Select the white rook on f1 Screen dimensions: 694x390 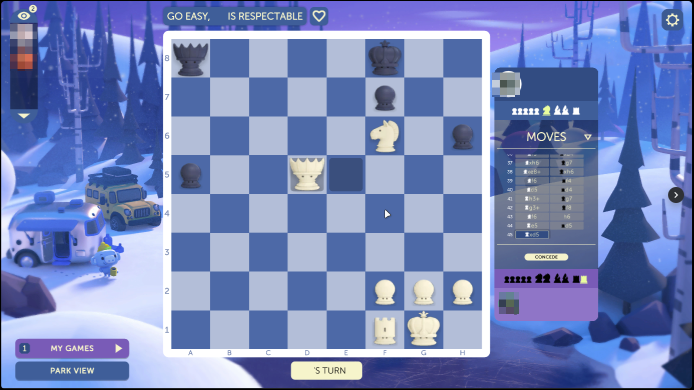pyautogui.click(x=385, y=330)
